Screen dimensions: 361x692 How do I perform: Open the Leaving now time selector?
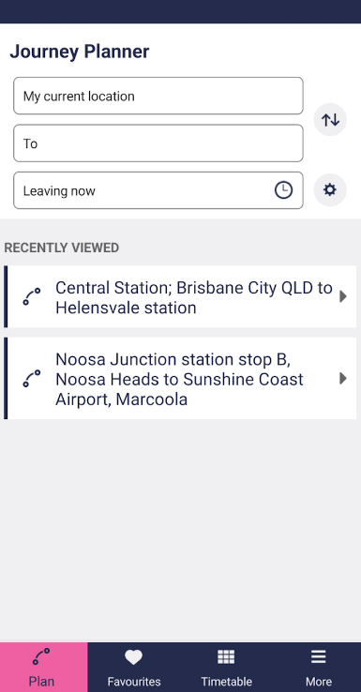[x=158, y=190]
